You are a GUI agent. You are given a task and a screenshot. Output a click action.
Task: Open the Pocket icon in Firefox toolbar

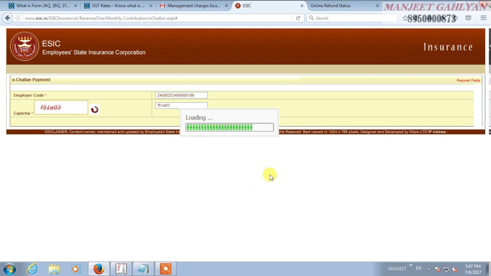point(468,18)
